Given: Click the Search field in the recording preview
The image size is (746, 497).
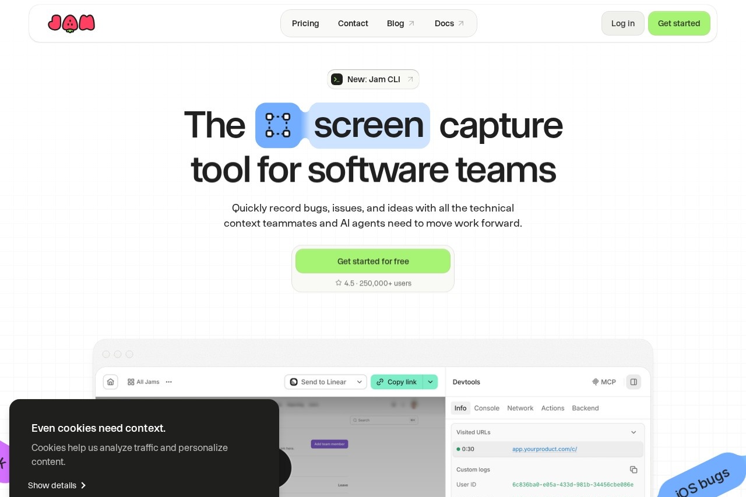Looking at the screenshot, I should tap(383, 420).
